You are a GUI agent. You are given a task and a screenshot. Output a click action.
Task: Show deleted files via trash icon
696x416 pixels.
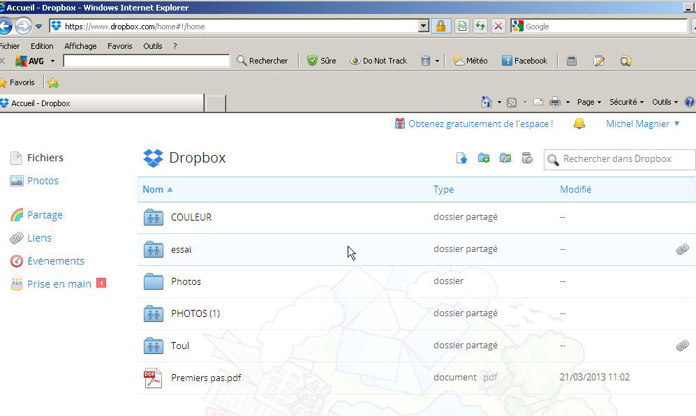527,158
